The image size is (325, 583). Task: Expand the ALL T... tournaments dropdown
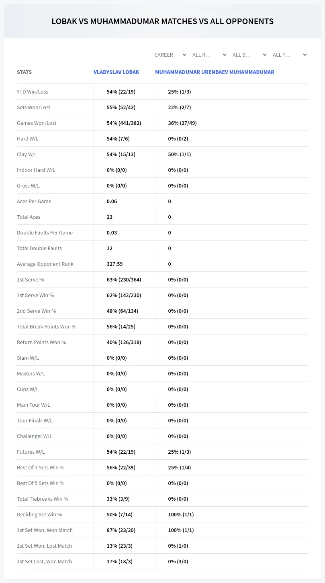click(290, 55)
